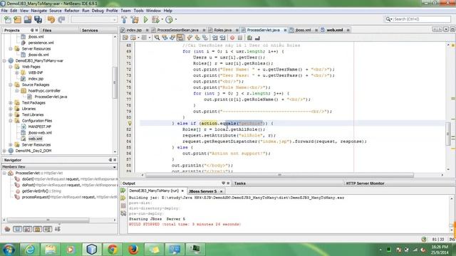Image resolution: width=456 pixels, height=256 pixels.
Task: Run the main project with the green arrow
Action: point(145,20)
